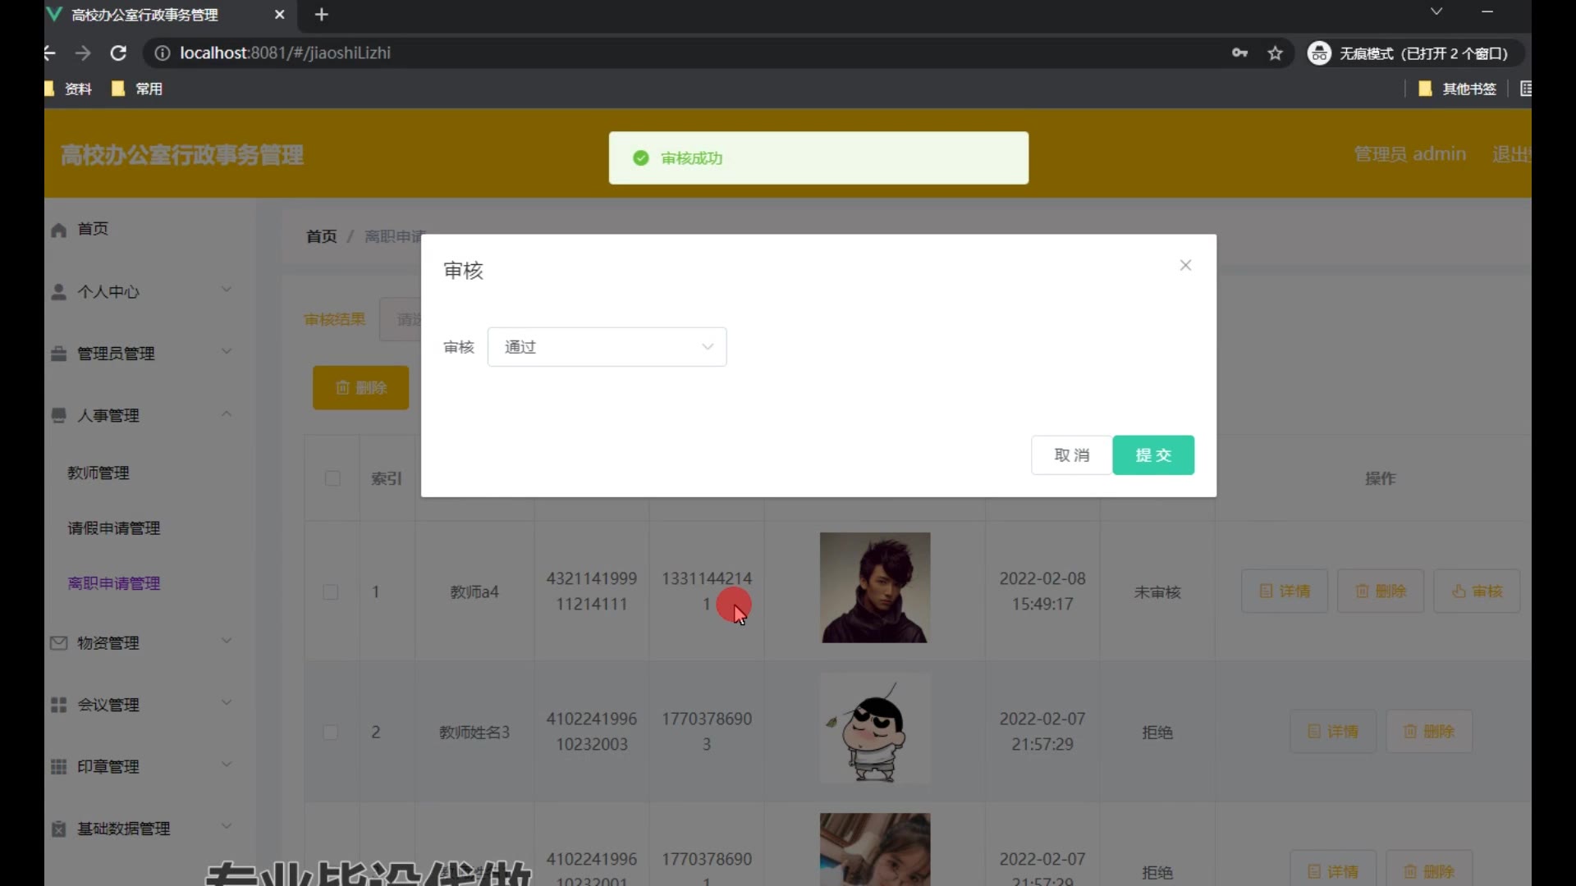Click the 审核结果 filter input field

point(402,319)
